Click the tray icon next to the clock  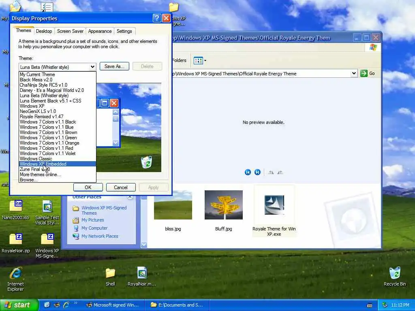385,305
